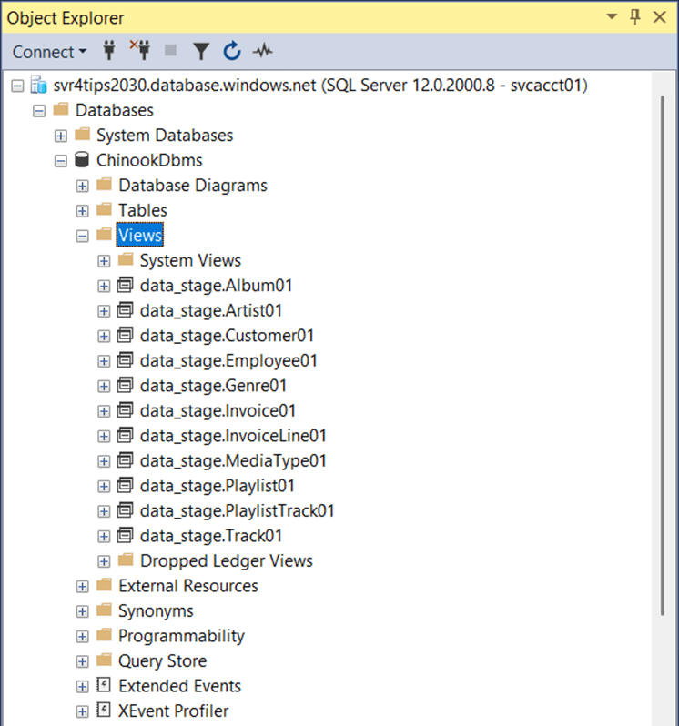This screenshot has width=679, height=726.
Task: Expand the Dropped Ledger Views folder
Action: (104, 561)
